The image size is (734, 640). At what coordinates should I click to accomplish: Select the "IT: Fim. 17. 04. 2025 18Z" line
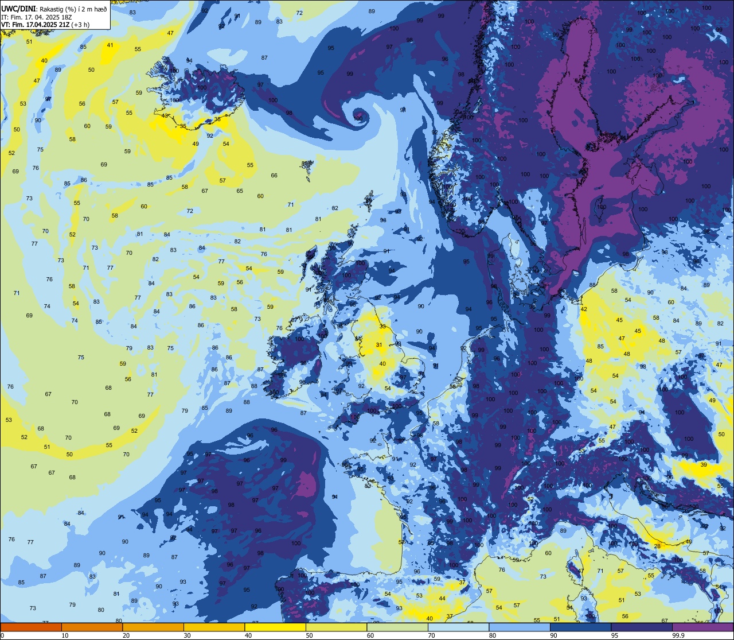click(x=38, y=17)
